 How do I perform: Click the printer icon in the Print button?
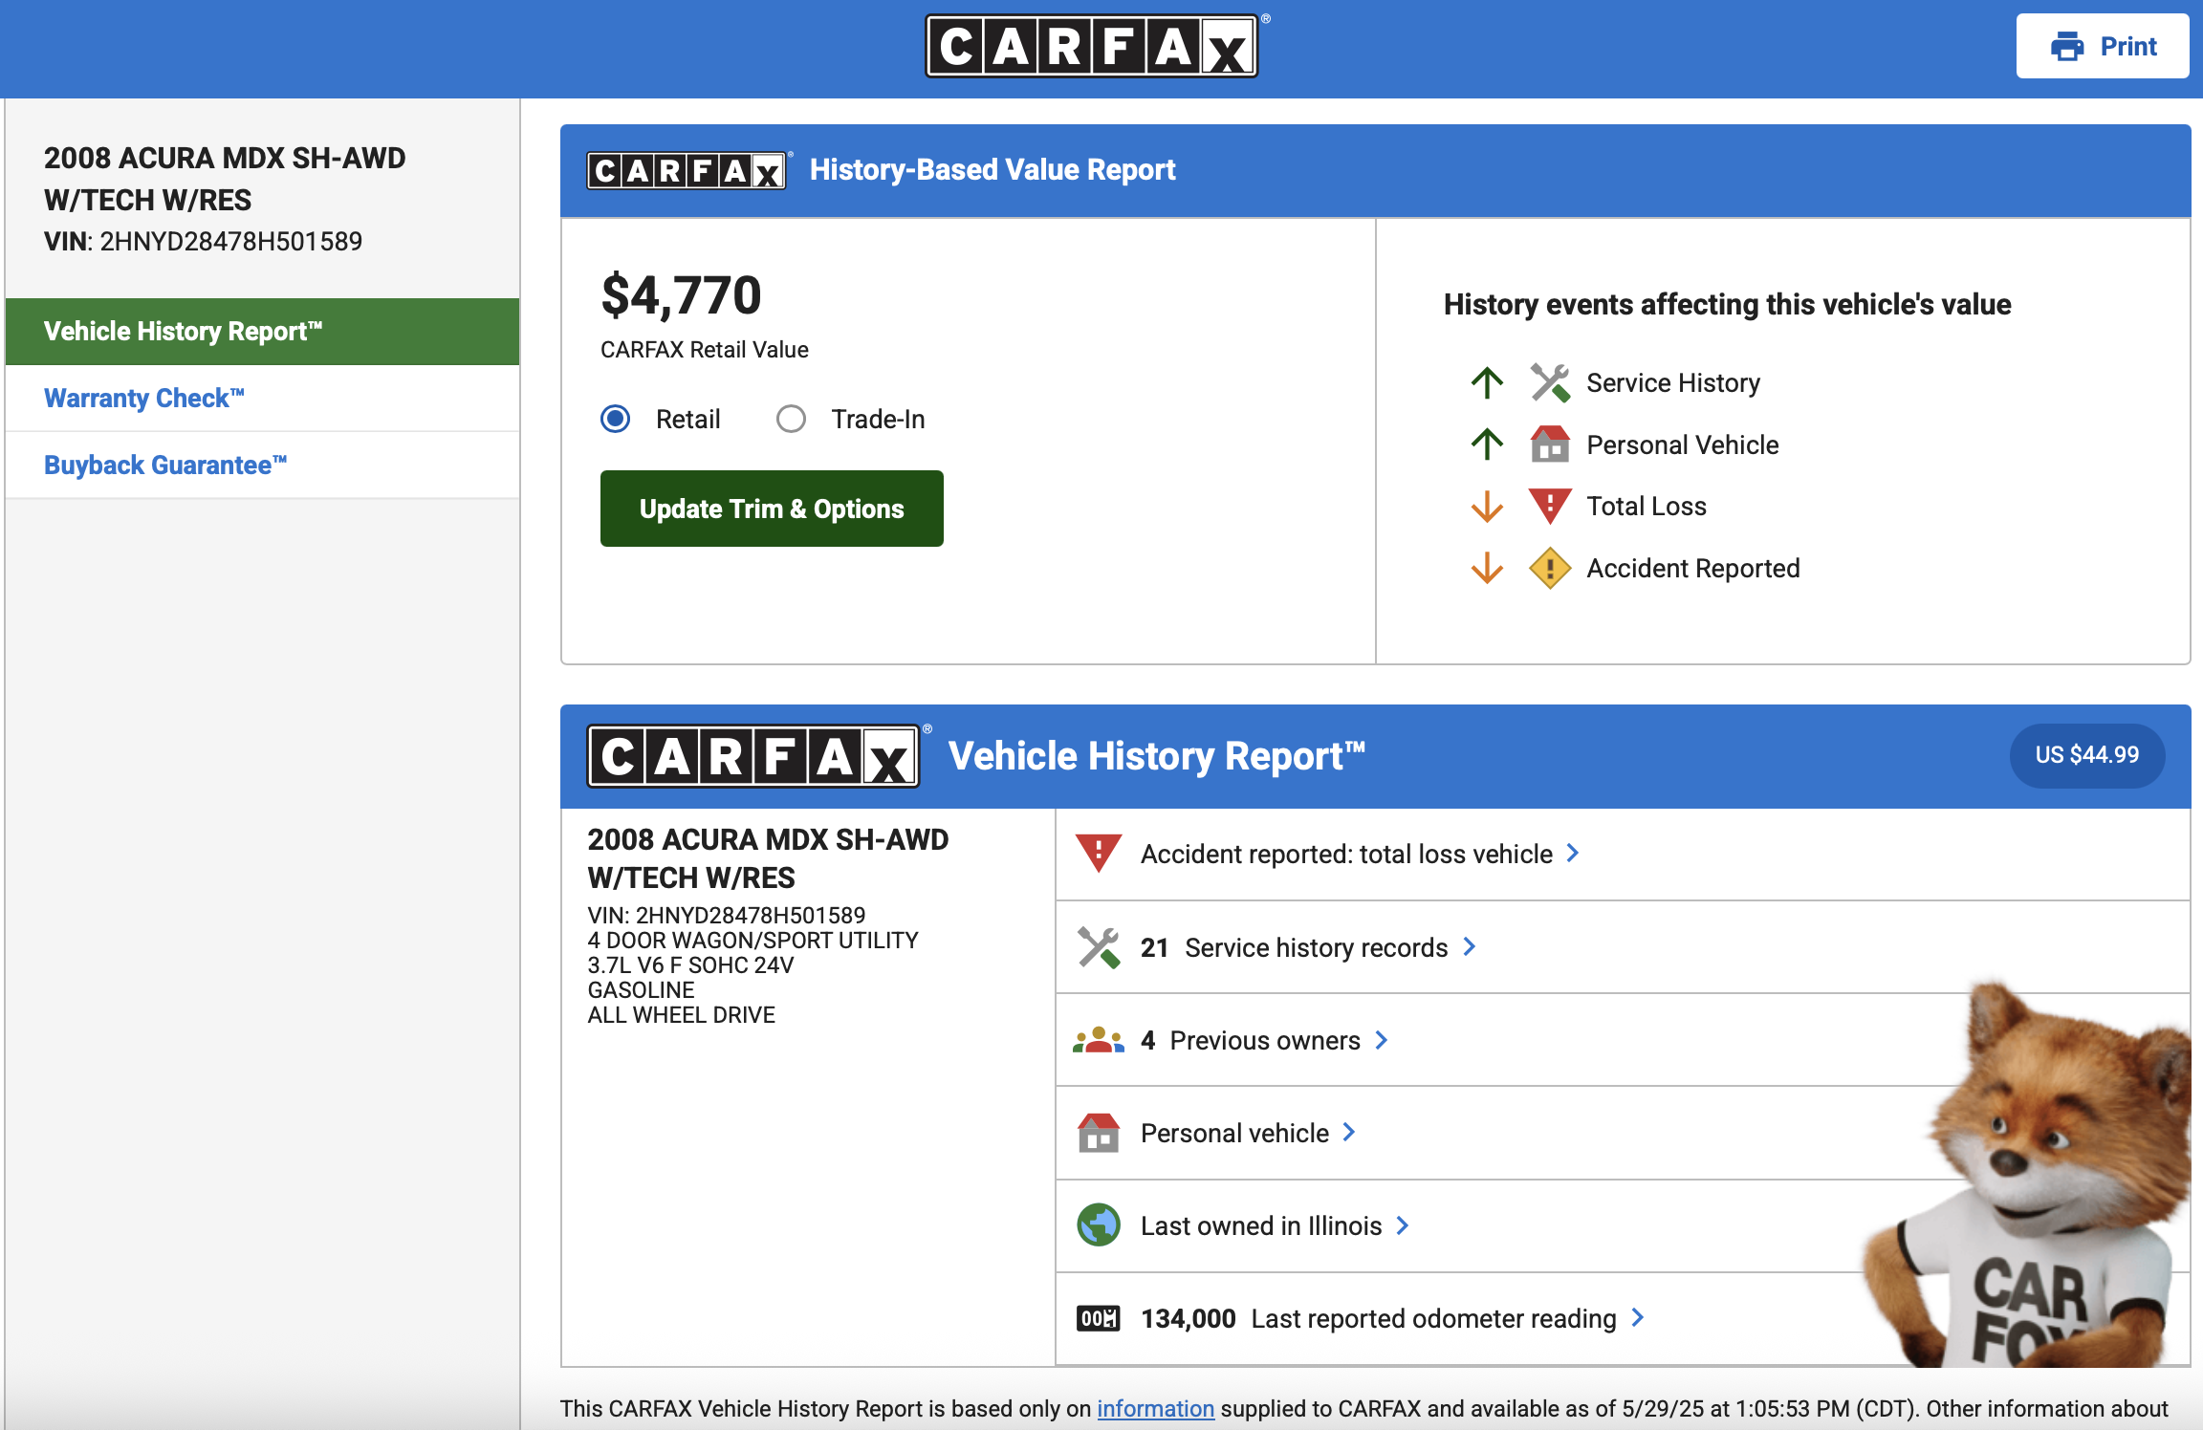click(x=2067, y=46)
